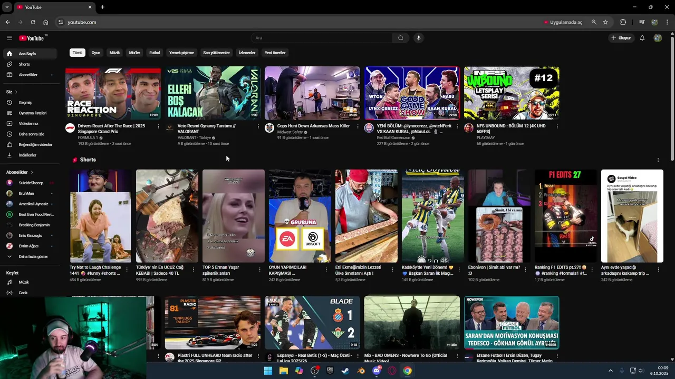Open Red Bull Gamerszon channel name
This screenshot has height=379, width=675.
pyautogui.click(x=394, y=138)
